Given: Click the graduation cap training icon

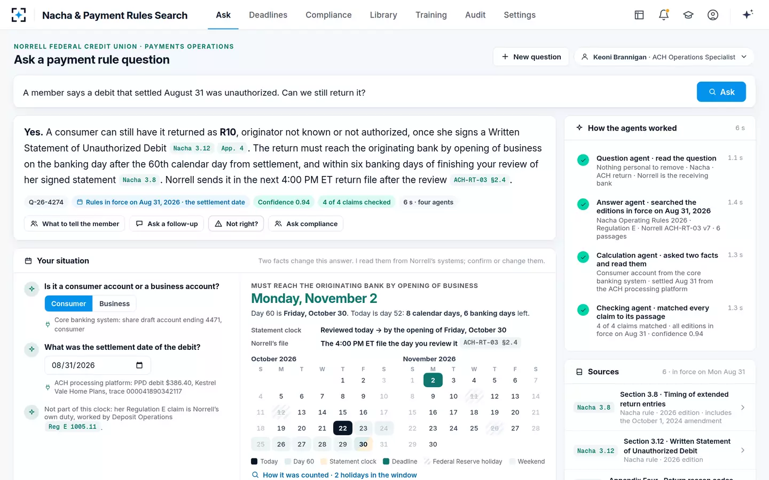Looking at the screenshot, I should click(x=688, y=15).
